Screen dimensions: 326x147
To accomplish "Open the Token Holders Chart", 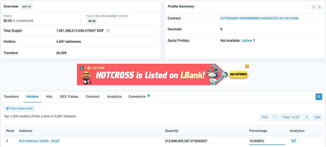I will 19,108.
